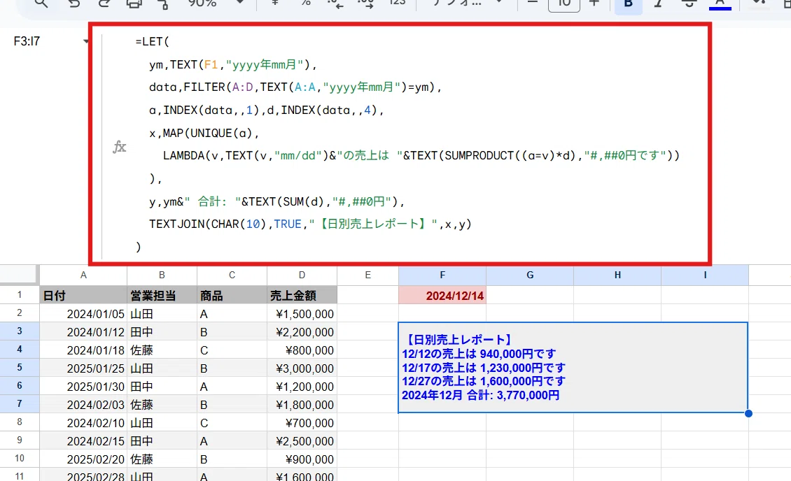Click cell 2025/02/20
The height and width of the screenshot is (481, 791).
coord(83,459)
